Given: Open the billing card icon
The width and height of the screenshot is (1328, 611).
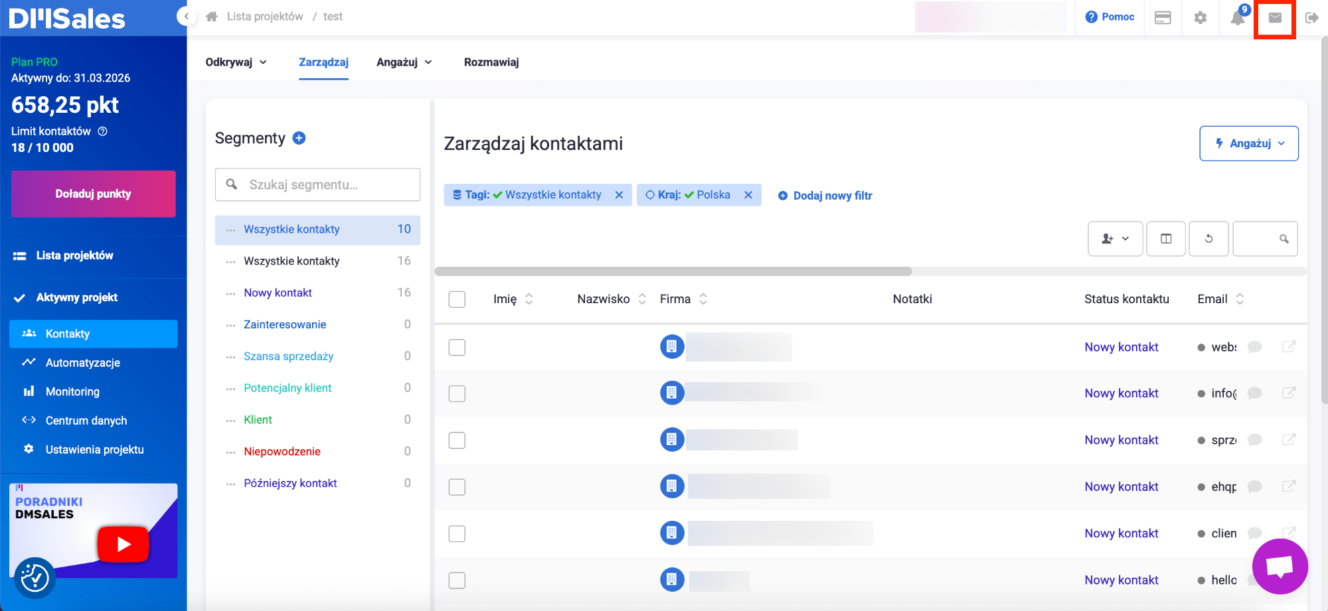Looking at the screenshot, I should pos(1163,18).
